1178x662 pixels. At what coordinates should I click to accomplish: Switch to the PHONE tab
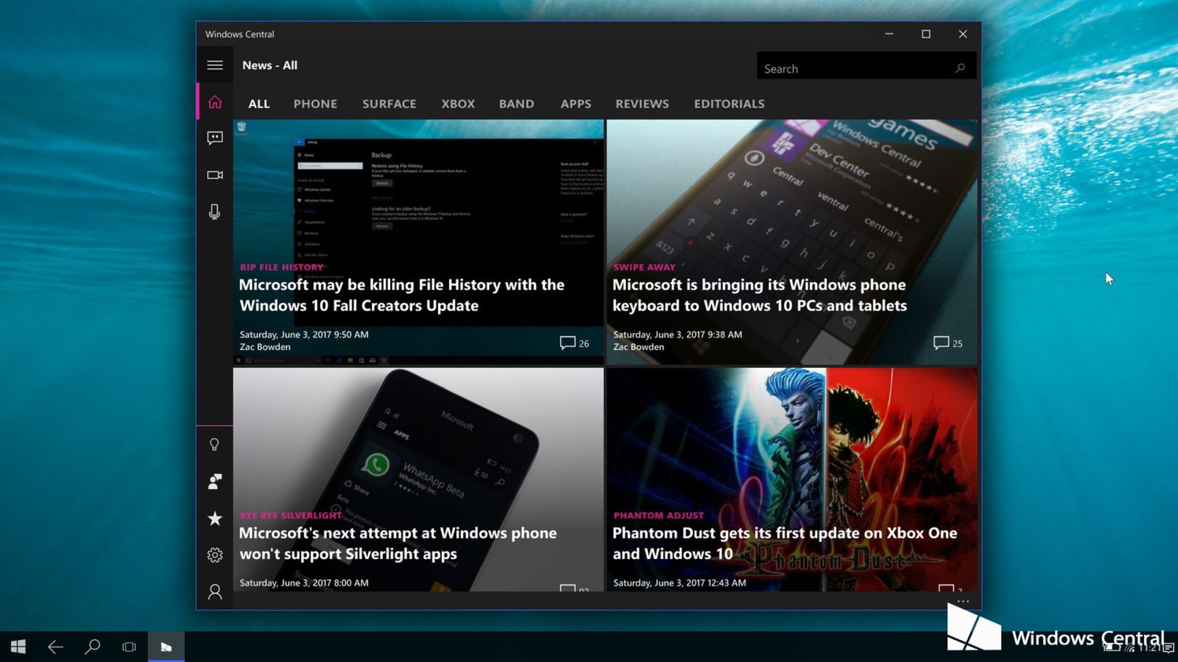pyautogui.click(x=315, y=104)
